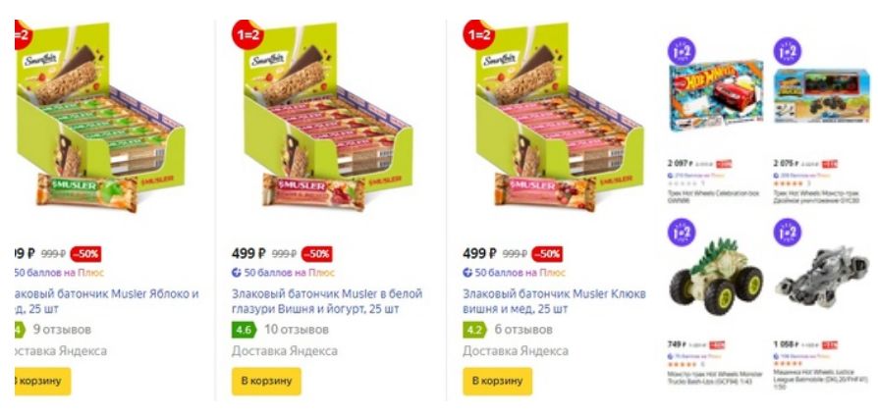Open 10 reviews for the 4.6 rated bar
Viewport: 878px width, 418px height.
(x=297, y=330)
